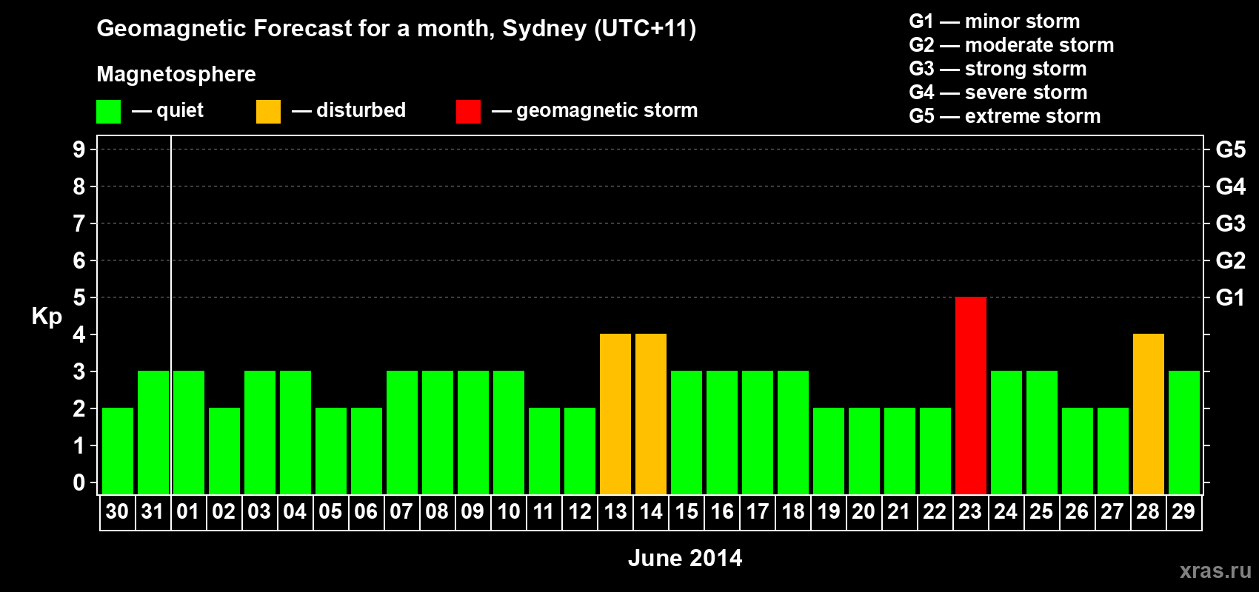The image size is (1259, 592).
Task: Click the Kp value 0 on y-axis
Action: point(79,482)
